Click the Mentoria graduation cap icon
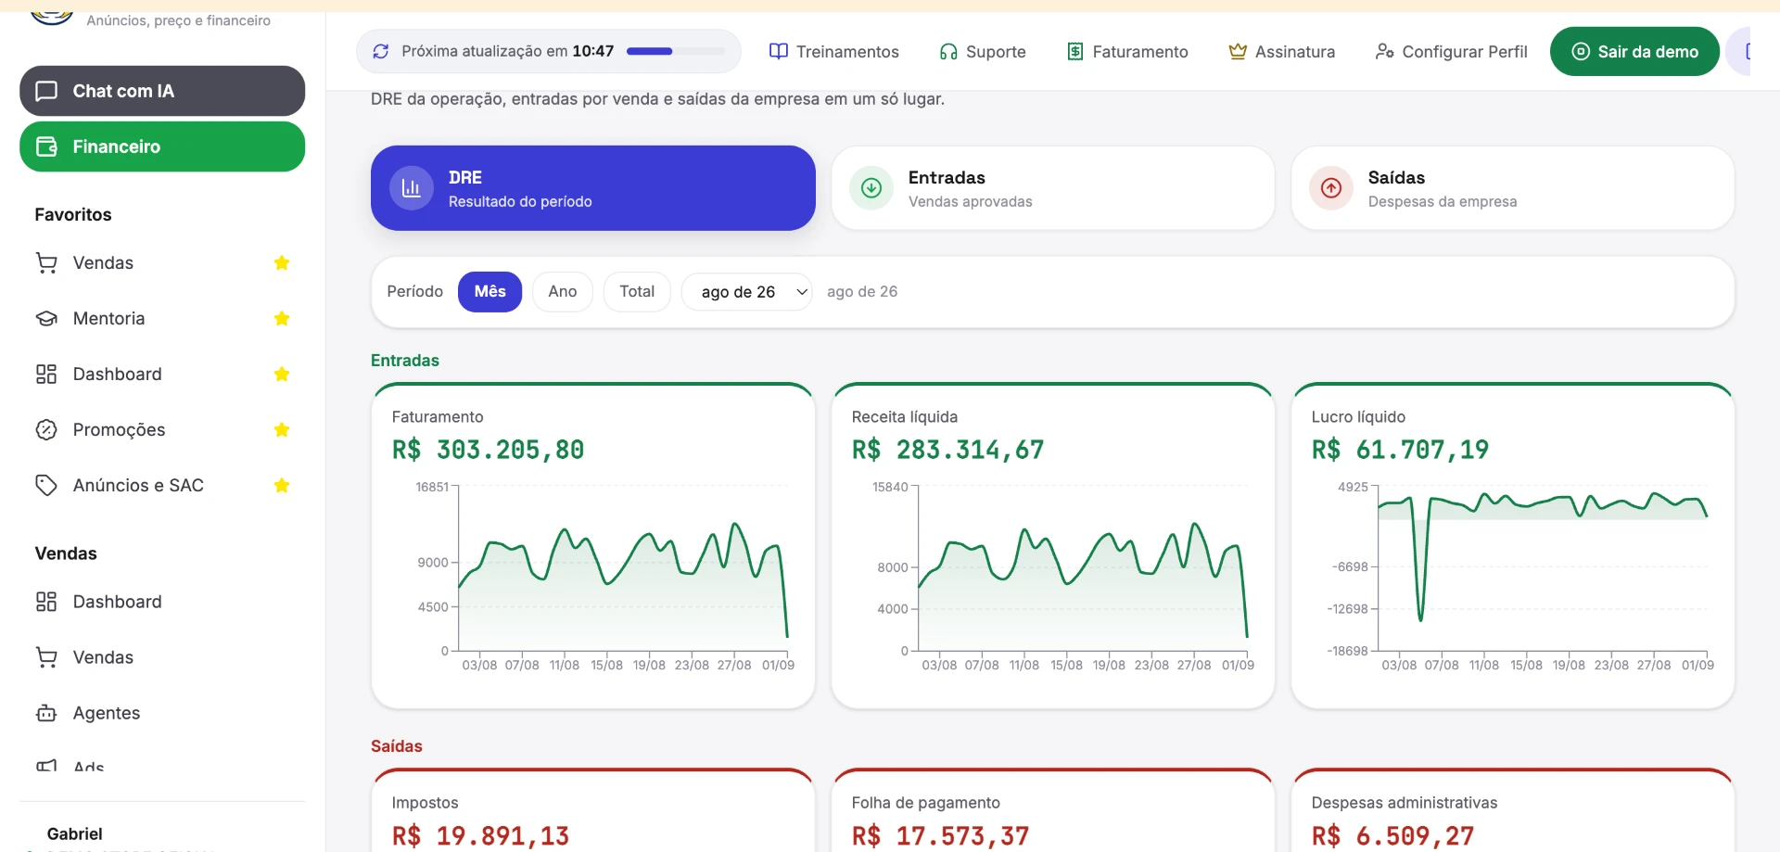Viewport: 1780px width, 852px height. pyautogui.click(x=46, y=319)
